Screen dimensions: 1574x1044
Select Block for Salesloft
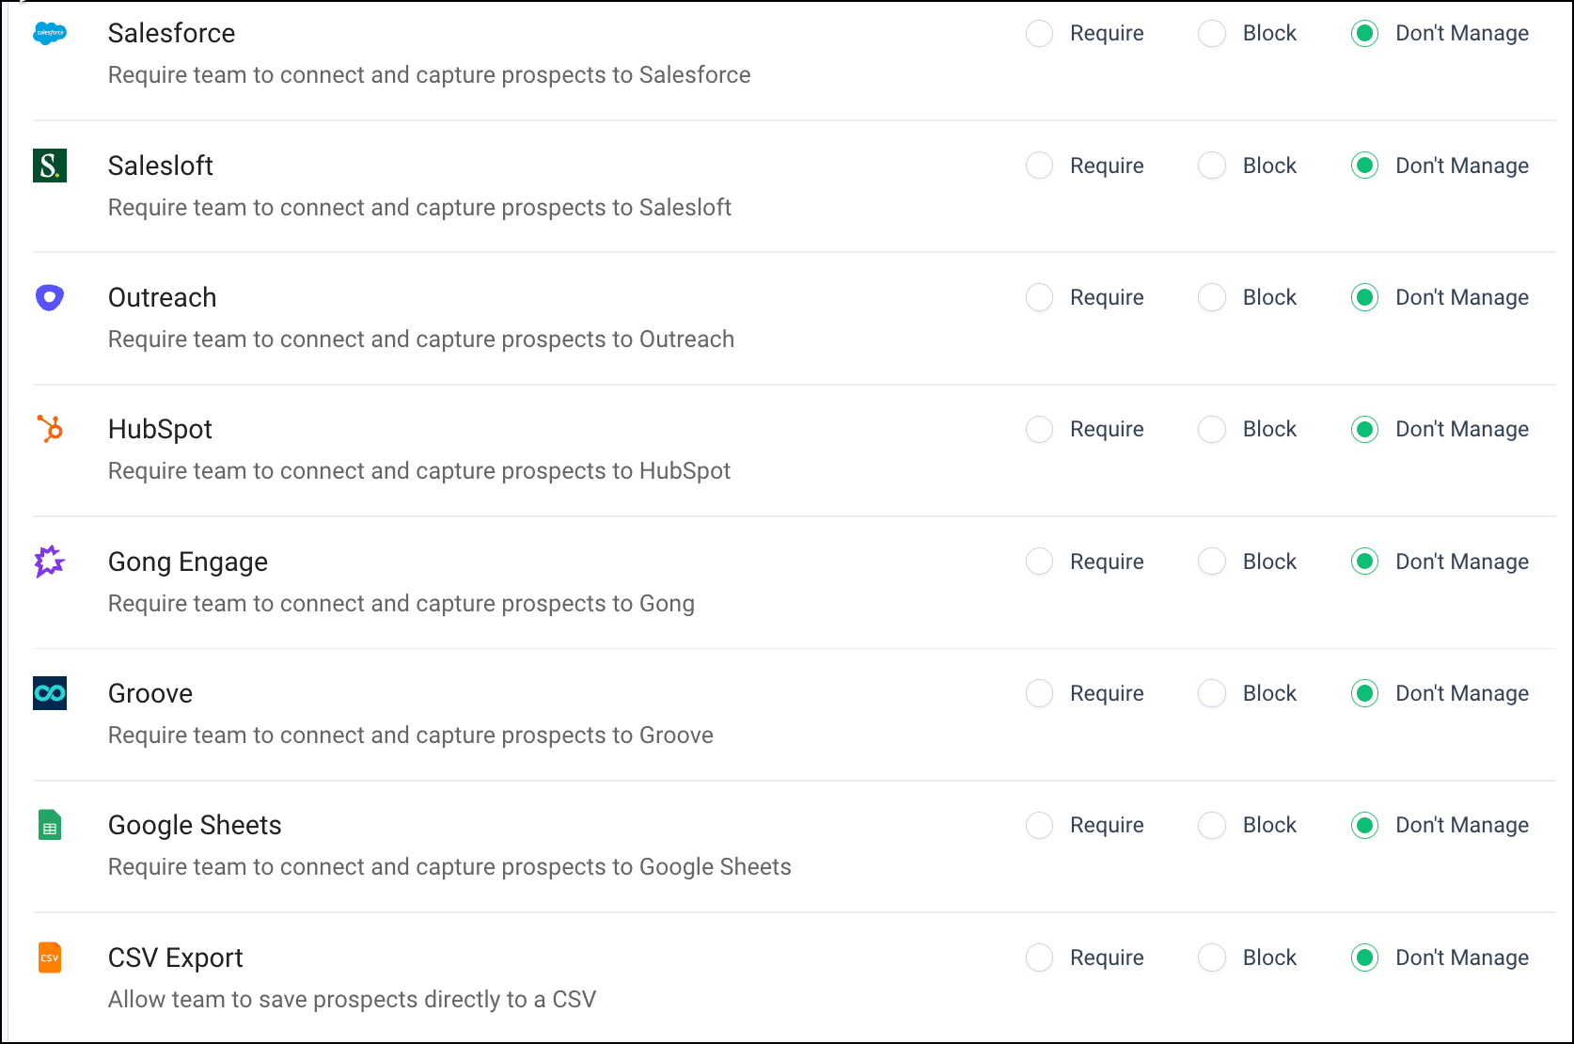(1212, 166)
